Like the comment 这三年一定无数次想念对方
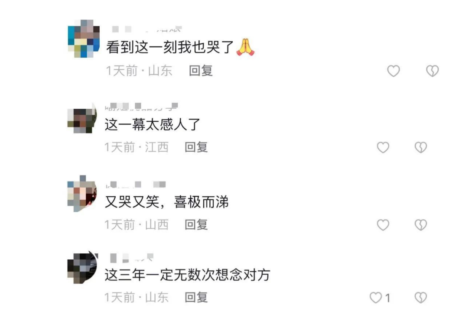 376,298
